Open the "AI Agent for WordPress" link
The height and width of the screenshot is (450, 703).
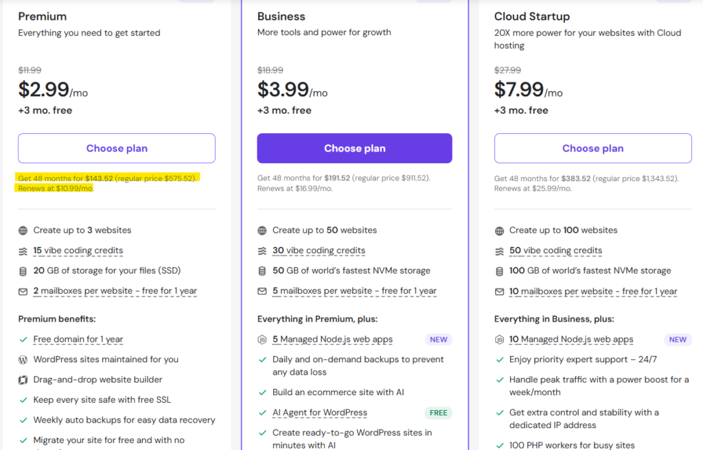(319, 412)
